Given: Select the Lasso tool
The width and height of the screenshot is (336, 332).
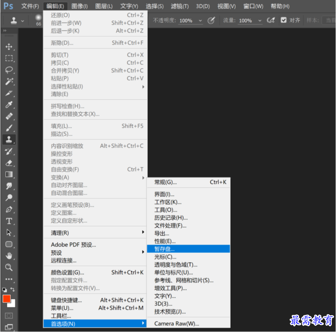Looking at the screenshot, I should [9, 70].
